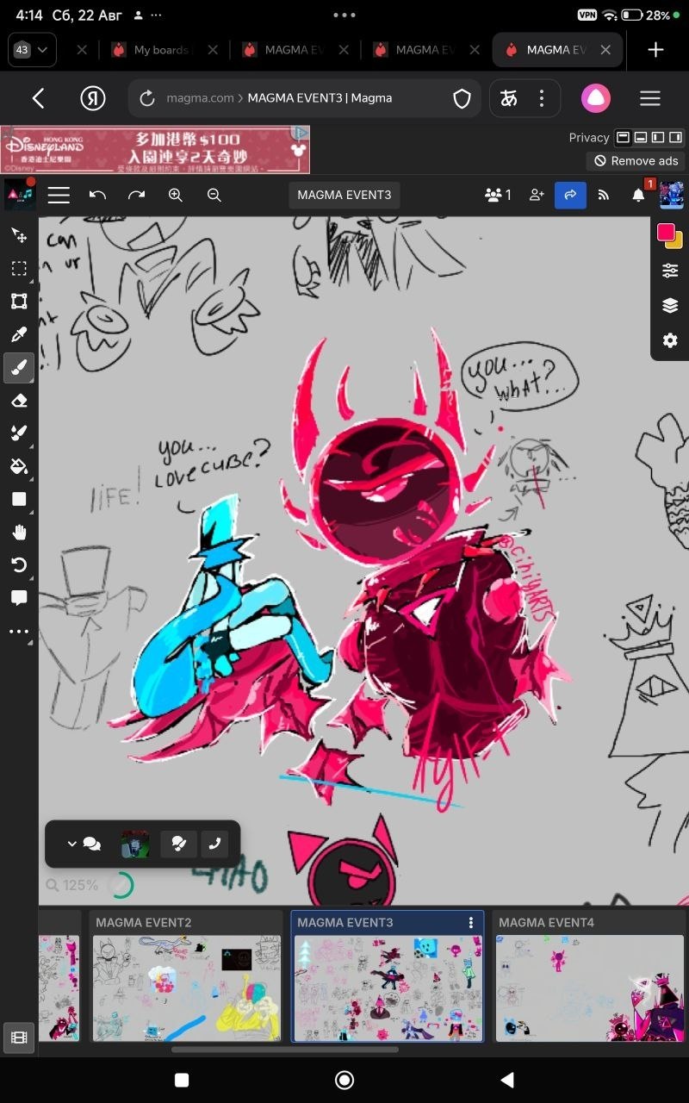
Task: Redo the last undone action
Action: click(136, 196)
